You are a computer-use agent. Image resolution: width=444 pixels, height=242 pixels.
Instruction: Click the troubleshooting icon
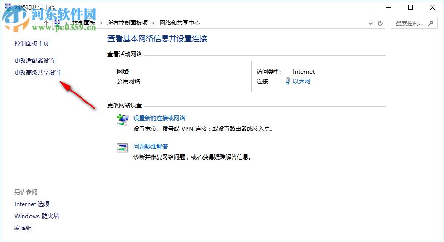[122, 148]
